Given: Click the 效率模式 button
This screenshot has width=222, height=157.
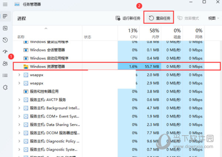Looking at the screenshot, I should point(188,18).
